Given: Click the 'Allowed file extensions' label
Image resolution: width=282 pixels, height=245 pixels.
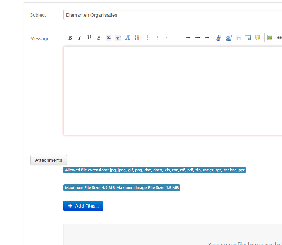Looking at the screenshot, I should pyautogui.click(x=155, y=170).
